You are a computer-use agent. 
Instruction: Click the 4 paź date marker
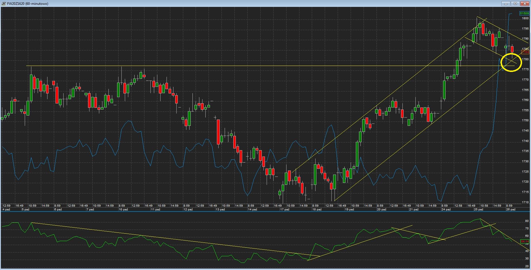(6, 210)
